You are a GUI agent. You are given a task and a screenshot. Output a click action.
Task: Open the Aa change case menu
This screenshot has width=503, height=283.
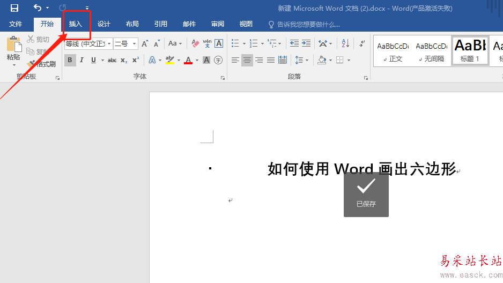[x=175, y=43]
